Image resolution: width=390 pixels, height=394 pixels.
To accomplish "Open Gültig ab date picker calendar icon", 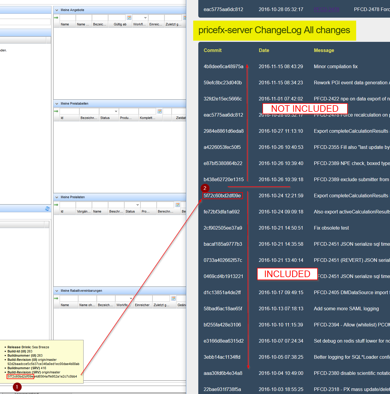I will point(129,18).
